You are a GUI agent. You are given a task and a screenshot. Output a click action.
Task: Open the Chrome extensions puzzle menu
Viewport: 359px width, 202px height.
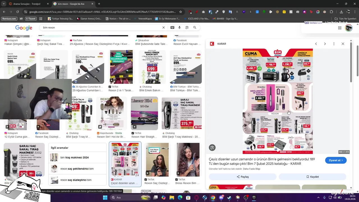[331, 12]
